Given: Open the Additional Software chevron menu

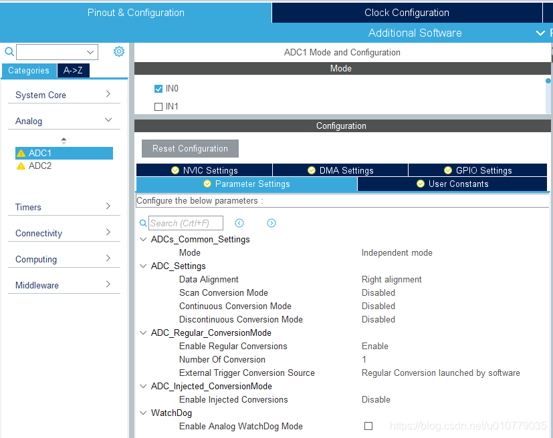Looking at the screenshot, I should (x=540, y=33).
